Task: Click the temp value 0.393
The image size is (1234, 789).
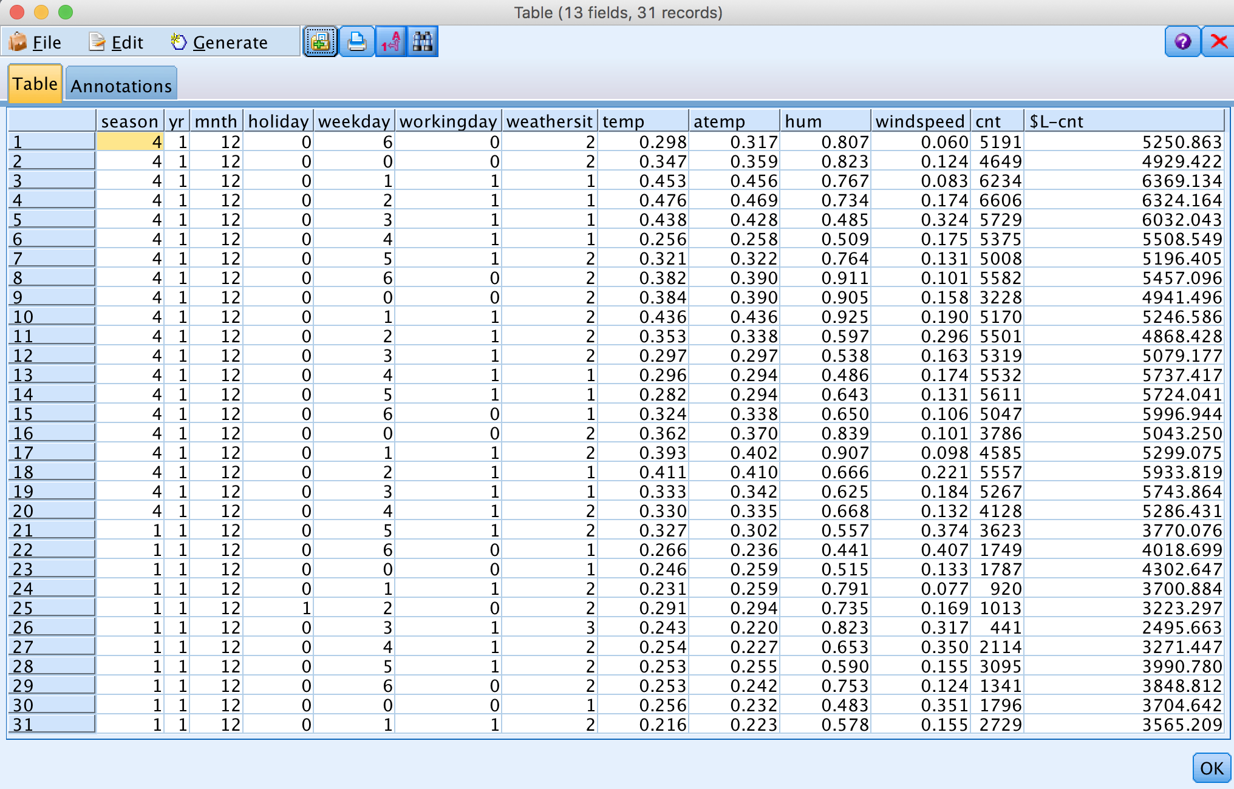Action: coord(663,453)
